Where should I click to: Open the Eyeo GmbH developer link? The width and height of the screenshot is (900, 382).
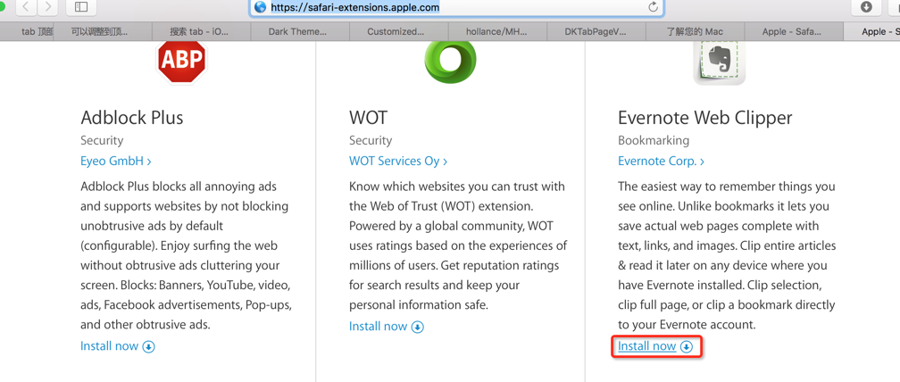pyautogui.click(x=115, y=162)
